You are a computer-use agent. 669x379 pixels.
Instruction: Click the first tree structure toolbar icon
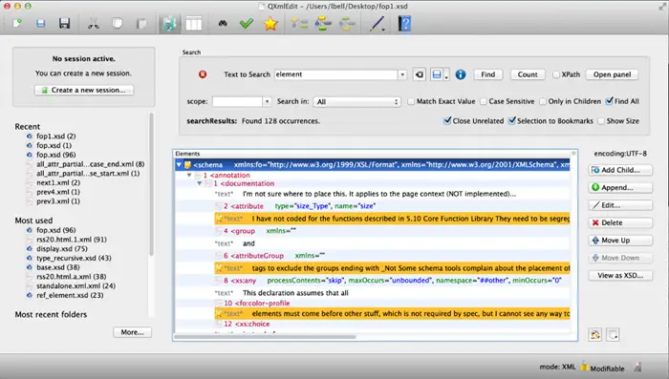tap(299, 24)
